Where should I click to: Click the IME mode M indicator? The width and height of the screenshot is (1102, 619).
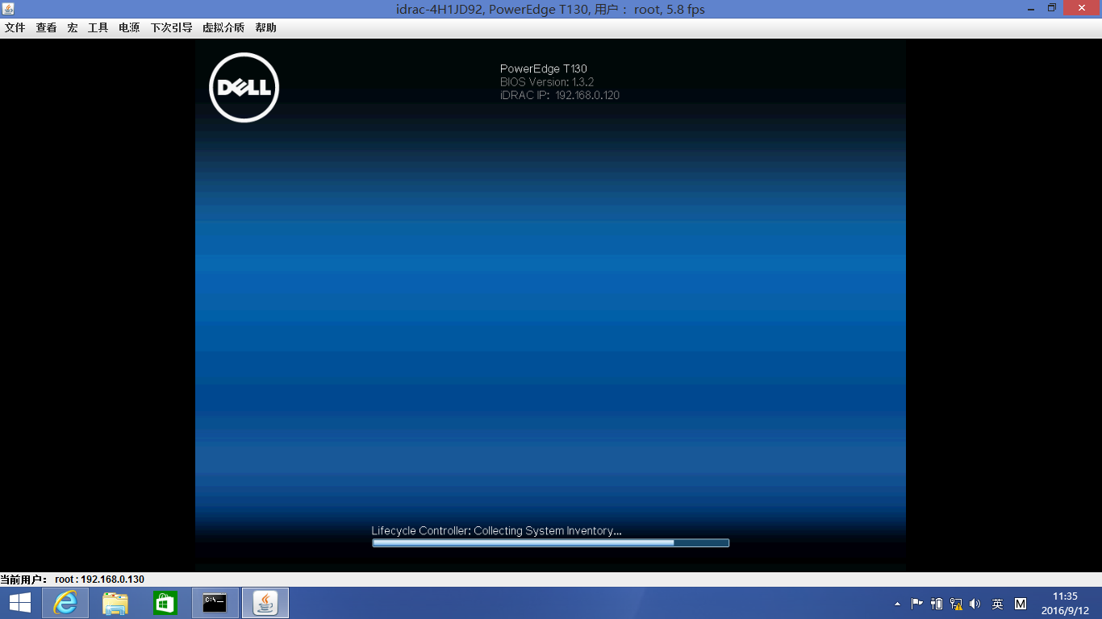point(1021,604)
